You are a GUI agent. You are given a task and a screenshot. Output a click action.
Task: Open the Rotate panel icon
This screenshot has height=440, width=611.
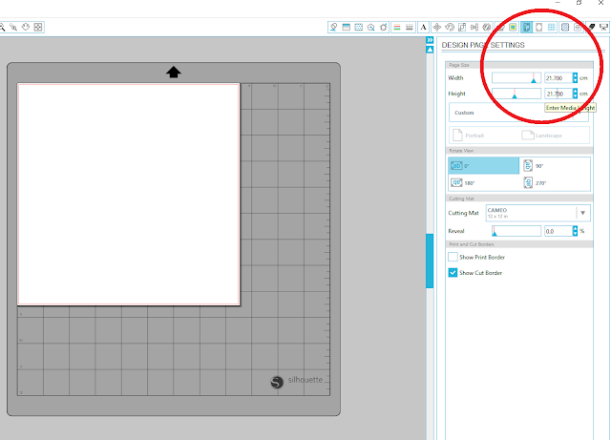(450, 27)
